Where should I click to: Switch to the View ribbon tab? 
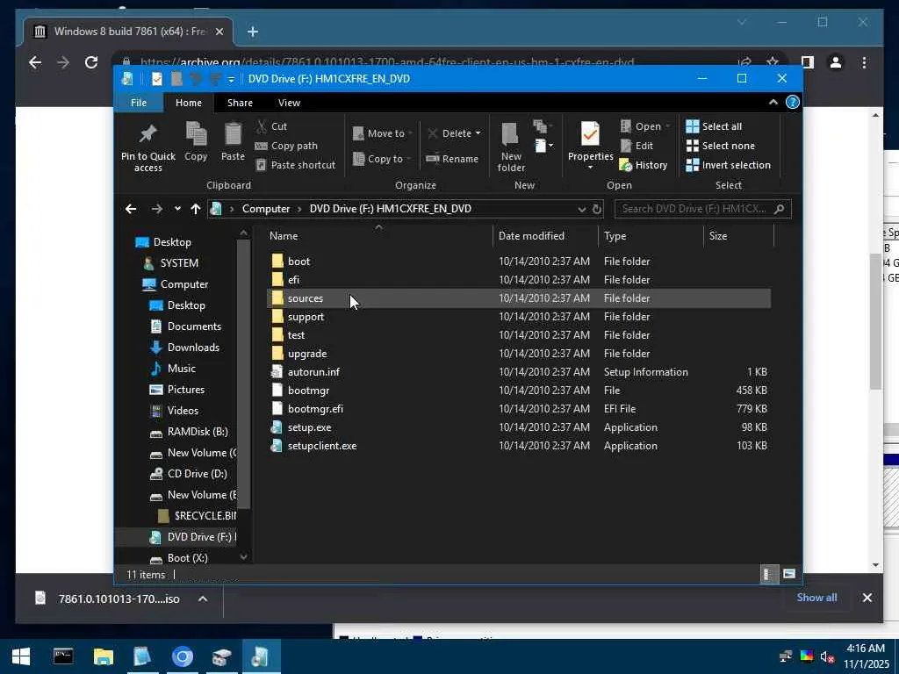[289, 103]
